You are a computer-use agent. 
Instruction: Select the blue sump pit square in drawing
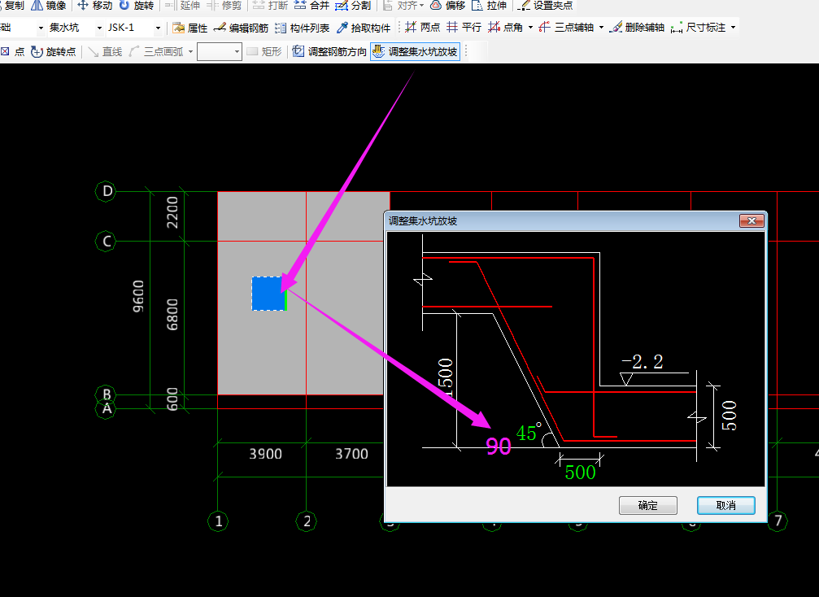[268, 294]
